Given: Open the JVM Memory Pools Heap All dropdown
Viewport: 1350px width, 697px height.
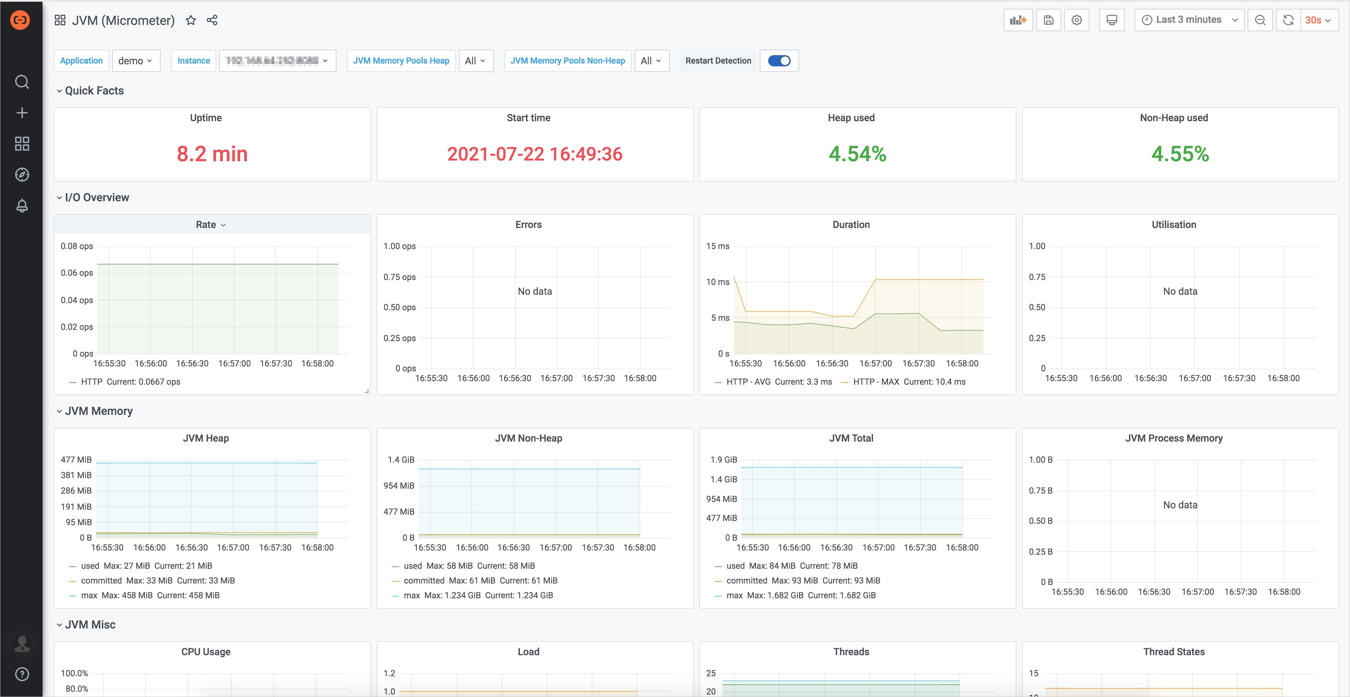Looking at the screenshot, I should click(x=476, y=61).
